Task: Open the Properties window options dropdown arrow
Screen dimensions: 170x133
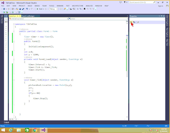Action: pyautogui.click(x=159, y=16)
